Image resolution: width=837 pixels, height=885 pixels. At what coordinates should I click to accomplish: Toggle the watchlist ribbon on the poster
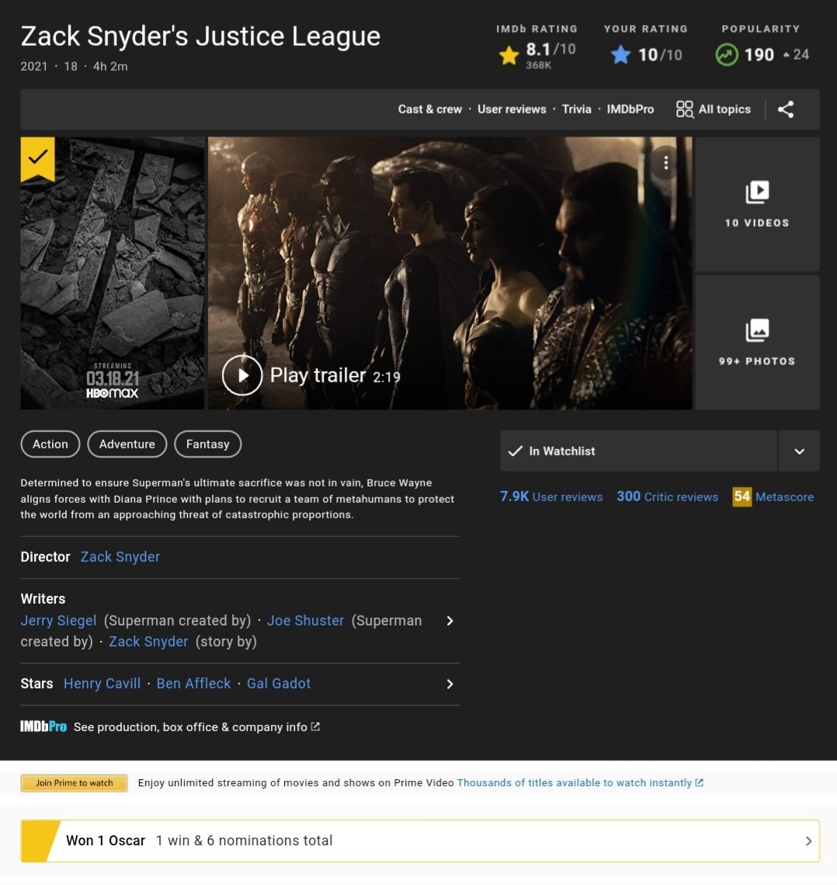click(38, 159)
